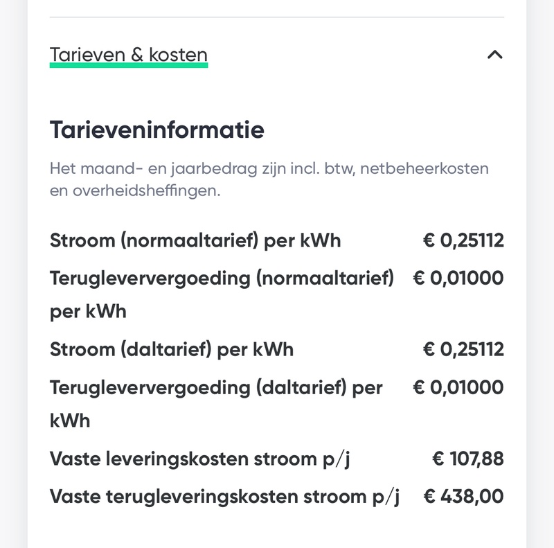Click the € 438,00 yearly feed-in cost
The image size is (554, 548).
tap(463, 496)
